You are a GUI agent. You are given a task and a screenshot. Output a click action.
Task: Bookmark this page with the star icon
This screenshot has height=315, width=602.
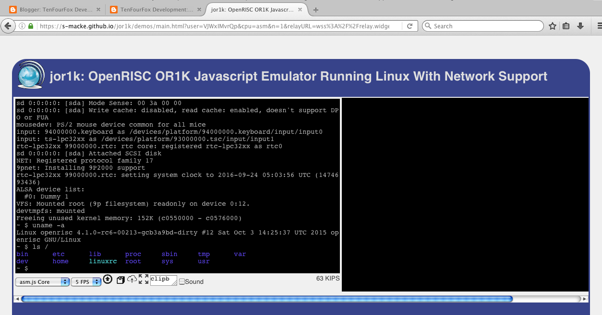pos(553,26)
